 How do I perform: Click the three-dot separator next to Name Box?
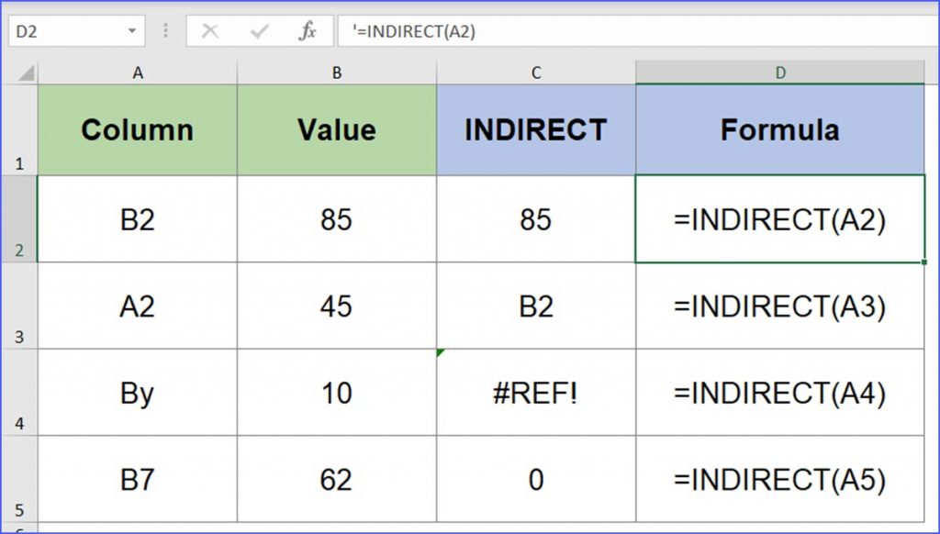click(x=165, y=30)
